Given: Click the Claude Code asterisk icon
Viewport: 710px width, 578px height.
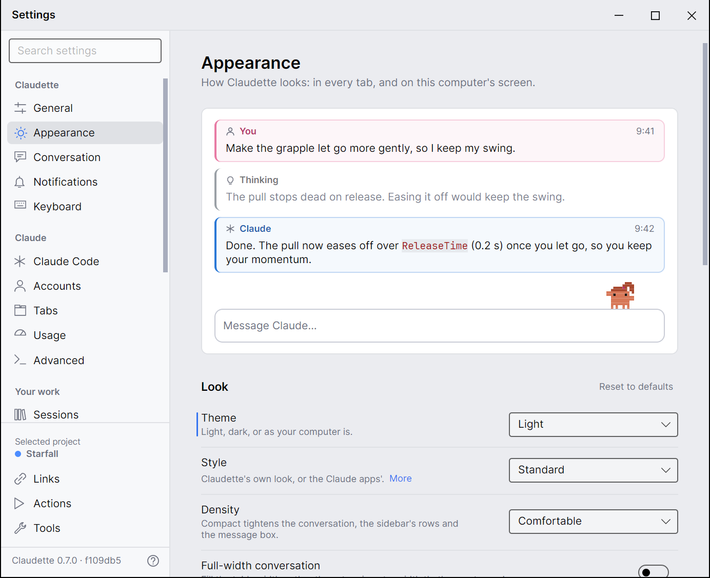Looking at the screenshot, I should click(x=20, y=262).
